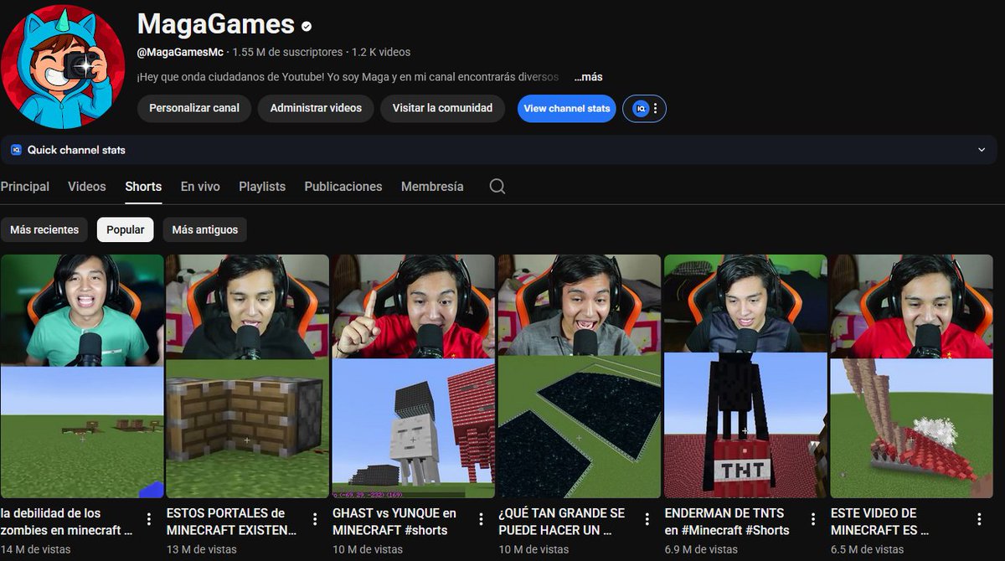
Task: Click the Administrar videos button
Action: [x=316, y=108]
